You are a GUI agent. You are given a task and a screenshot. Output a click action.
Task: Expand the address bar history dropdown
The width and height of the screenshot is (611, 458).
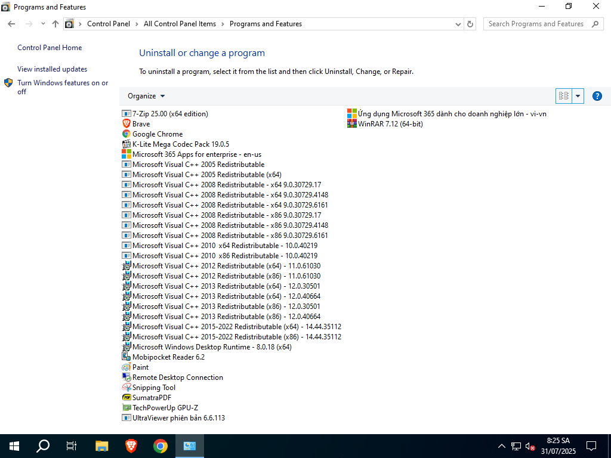coord(458,24)
